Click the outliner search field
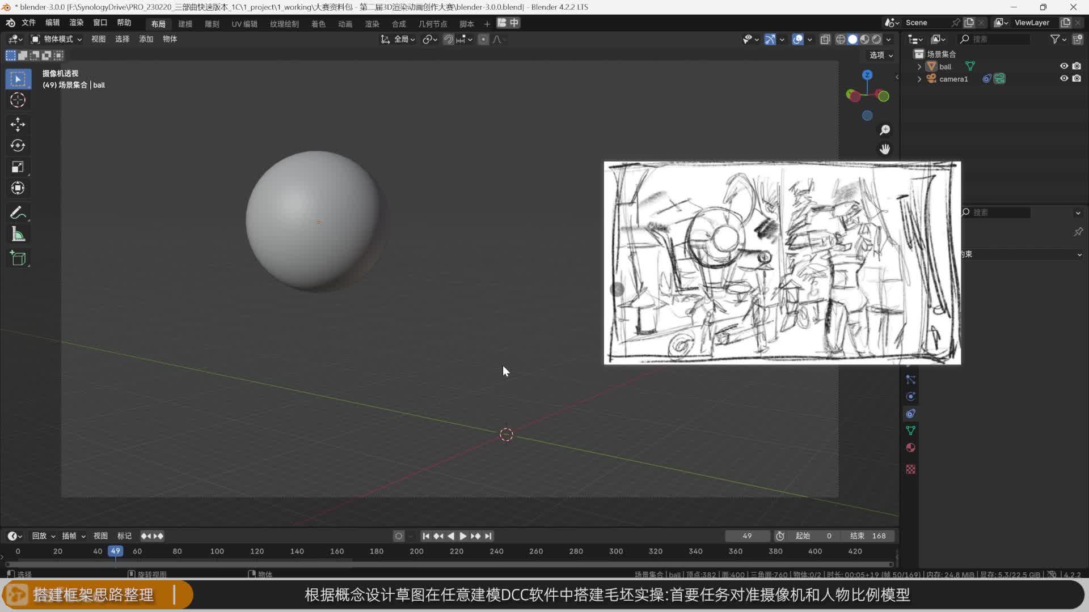Screen dimensions: 1089x612 pos(994,39)
